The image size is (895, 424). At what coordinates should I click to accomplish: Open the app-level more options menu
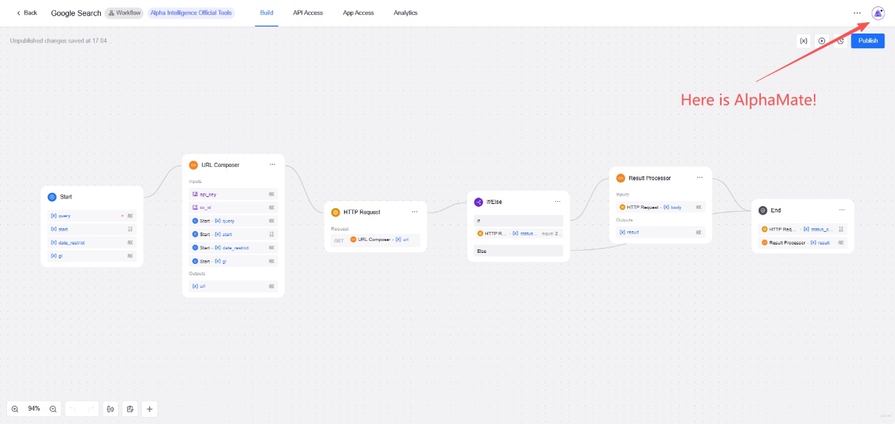coord(857,13)
